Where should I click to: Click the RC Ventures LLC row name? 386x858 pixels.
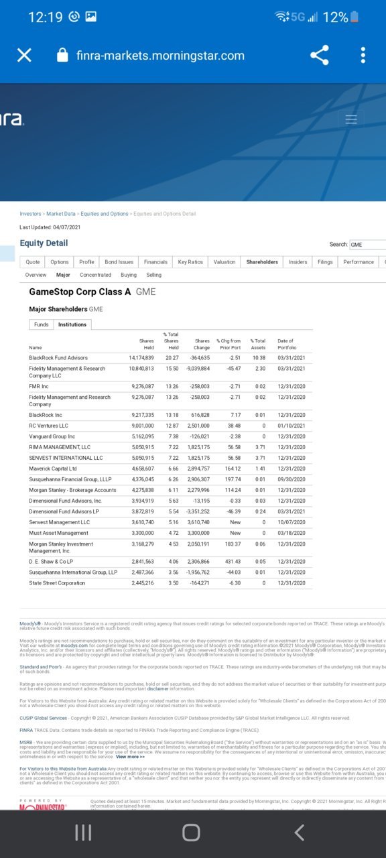point(48,426)
